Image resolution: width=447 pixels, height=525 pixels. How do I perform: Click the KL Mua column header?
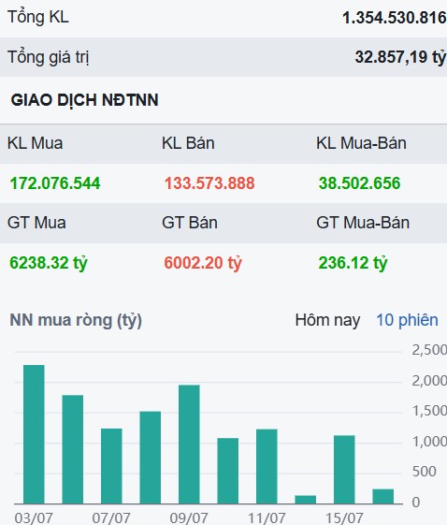[x=36, y=143]
